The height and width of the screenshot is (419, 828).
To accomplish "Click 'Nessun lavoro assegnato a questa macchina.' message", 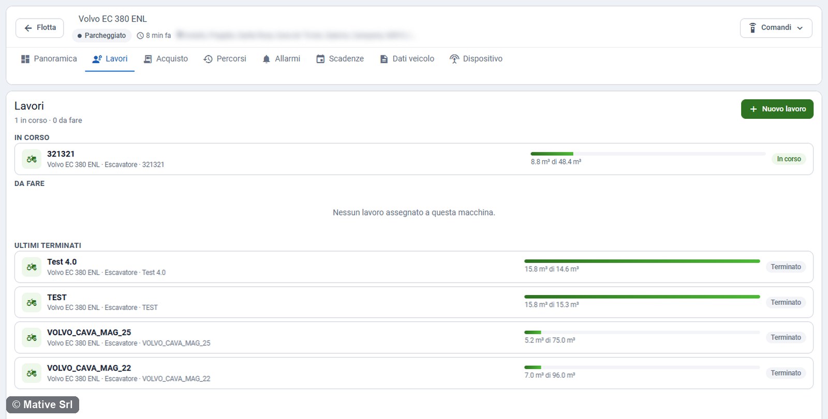I will tap(414, 212).
